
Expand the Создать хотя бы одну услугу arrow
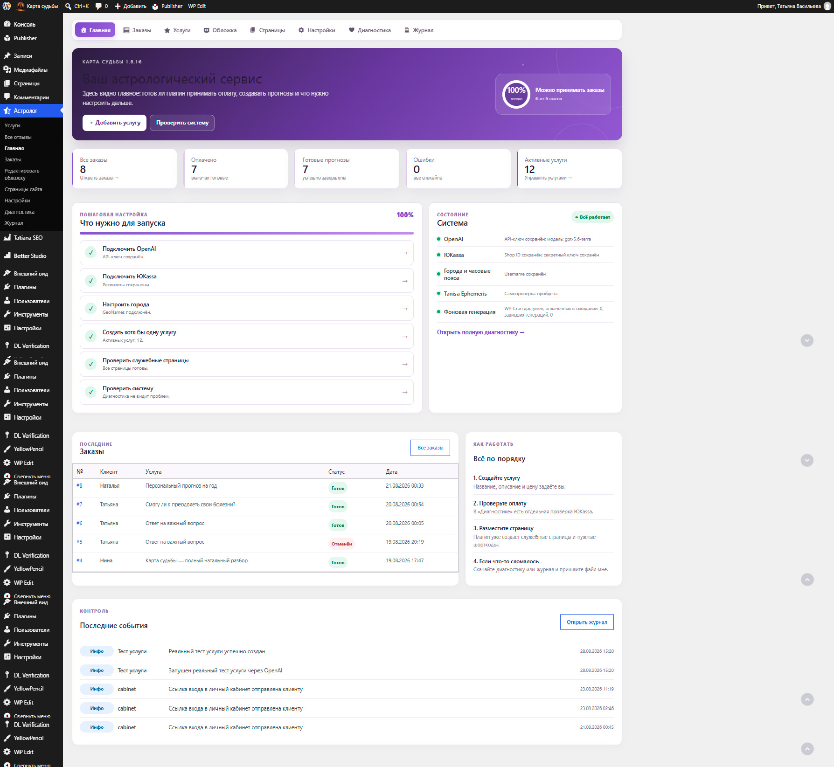405,336
